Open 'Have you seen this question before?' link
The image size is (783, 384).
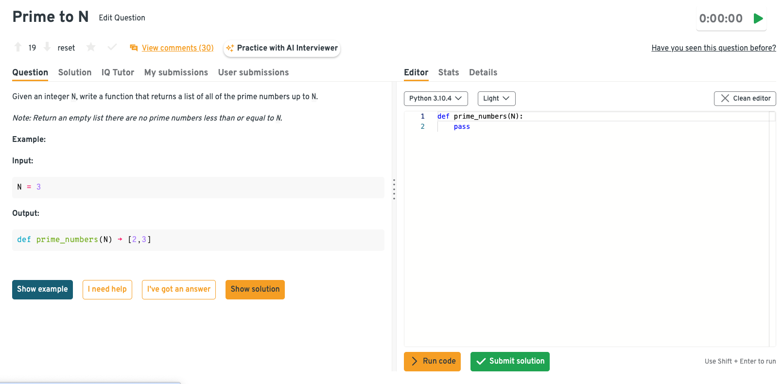tap(713, 48)
